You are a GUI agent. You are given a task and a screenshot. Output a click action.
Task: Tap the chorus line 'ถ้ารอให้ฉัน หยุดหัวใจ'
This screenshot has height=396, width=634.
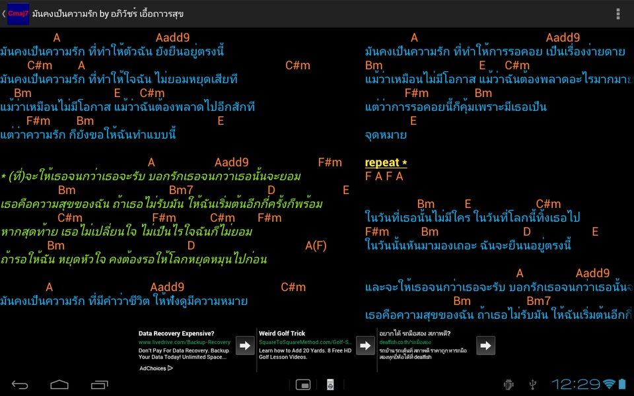tap(133, 259)
